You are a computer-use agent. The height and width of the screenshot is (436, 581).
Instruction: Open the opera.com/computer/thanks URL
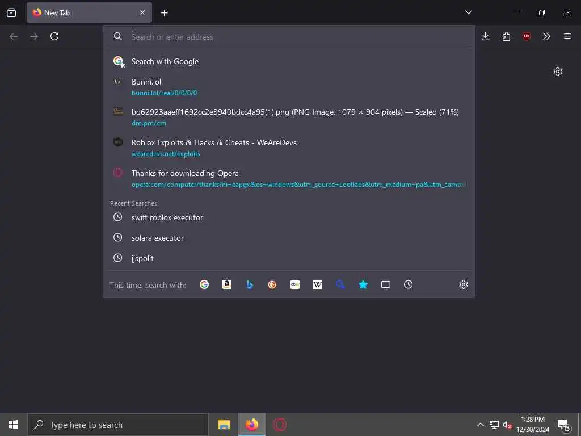[298, 185]
